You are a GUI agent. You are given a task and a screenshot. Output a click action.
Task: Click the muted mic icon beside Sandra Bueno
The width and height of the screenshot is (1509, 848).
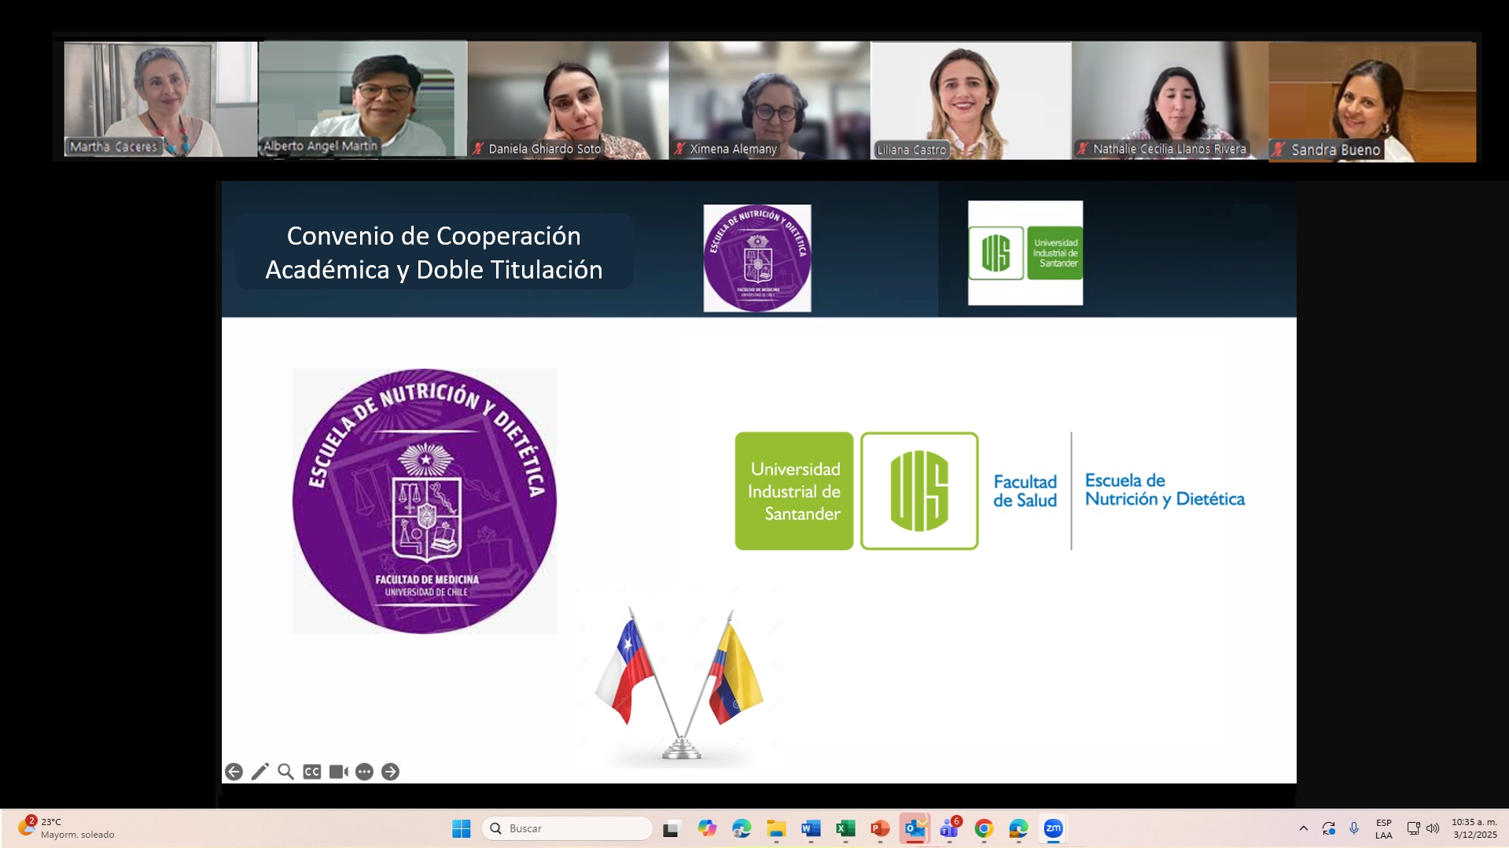click(1279, 149)
